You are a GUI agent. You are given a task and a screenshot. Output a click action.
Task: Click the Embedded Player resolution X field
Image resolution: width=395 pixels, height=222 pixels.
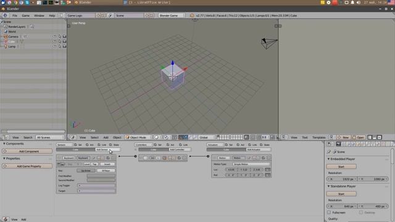click(x=342, y=179)
